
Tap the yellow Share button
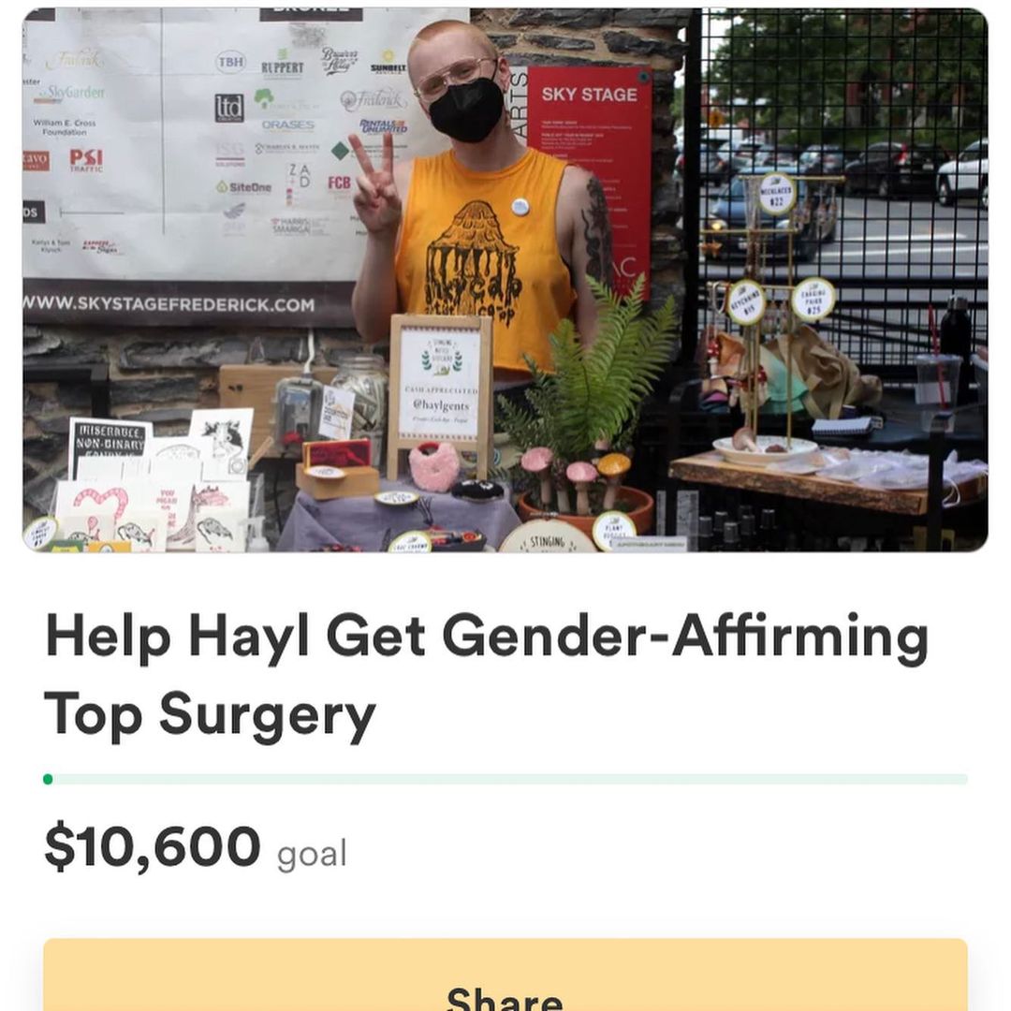click(x=505, y=974)
